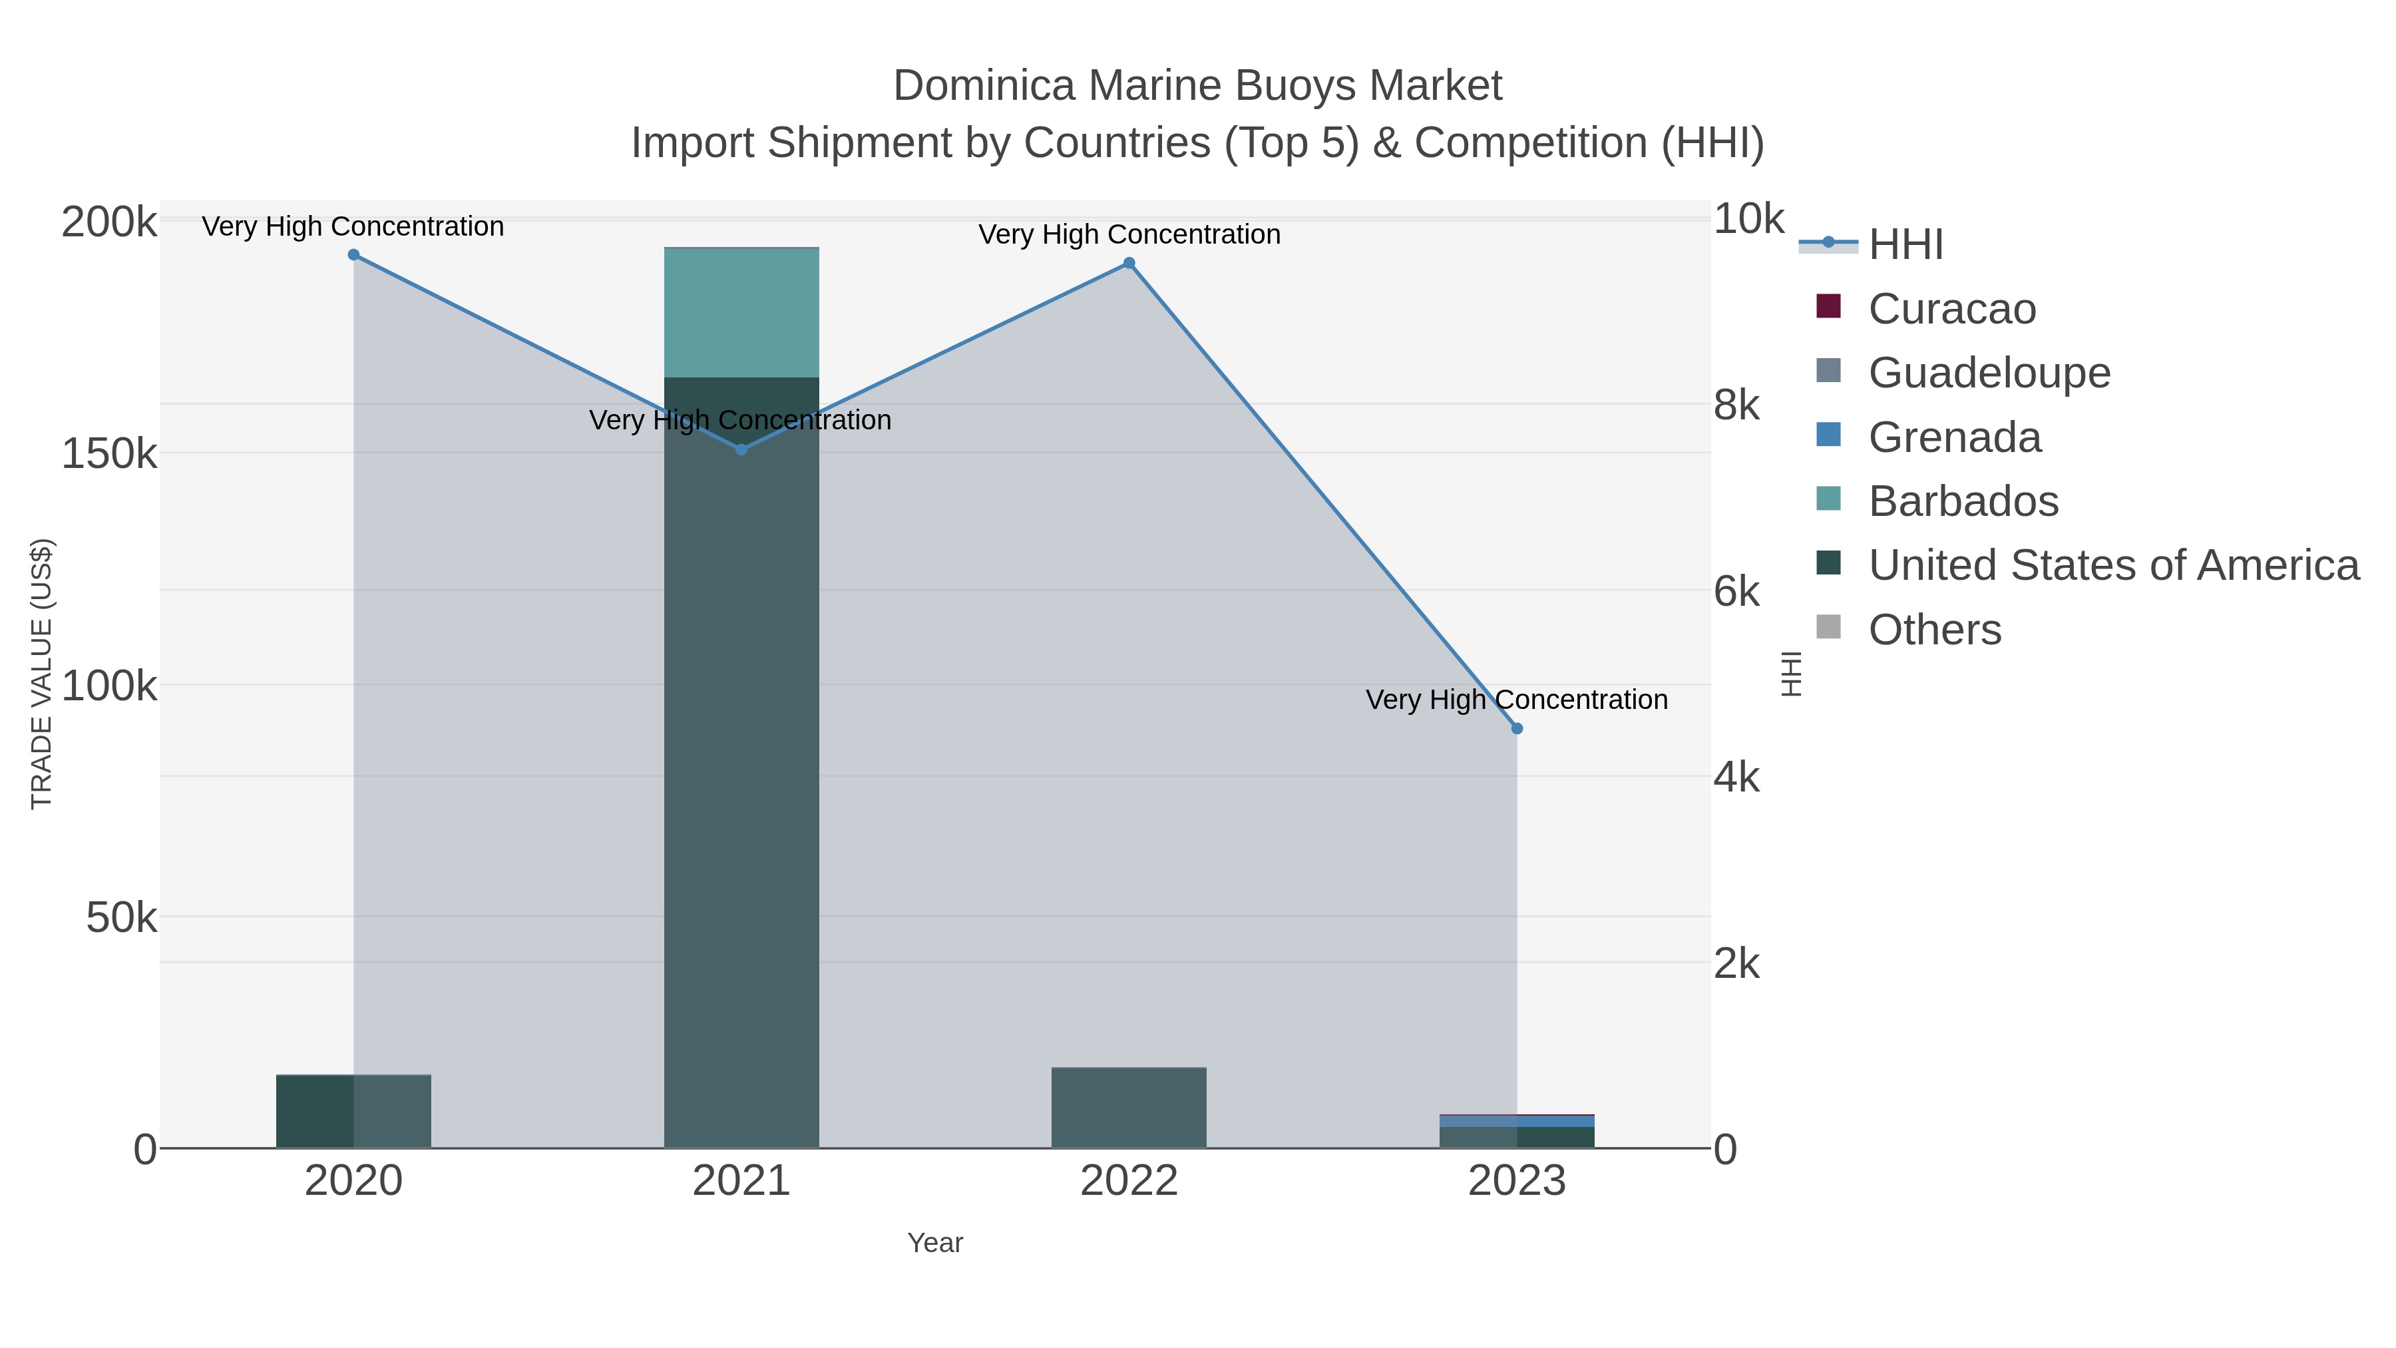Click the 200k trade value tick label
This screenshot has width=2396, height=1348.
point(109,223)
